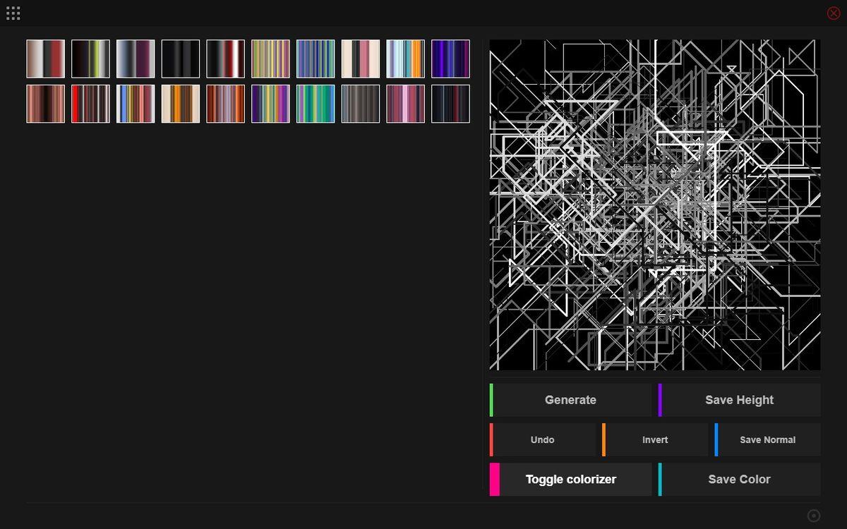
Task: Click the red circled X close icon
Action: coord(833,13)
